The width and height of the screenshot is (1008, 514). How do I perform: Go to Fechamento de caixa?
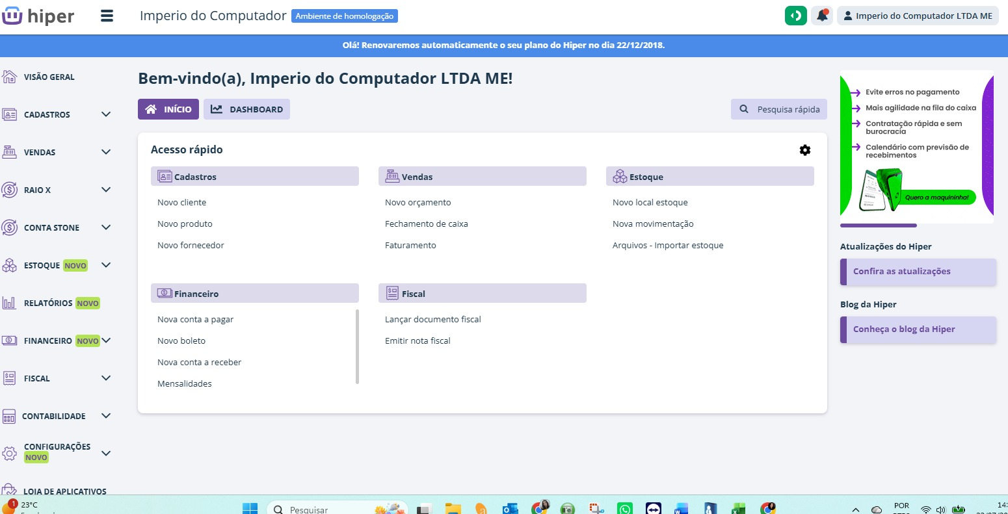click(427, 224)
